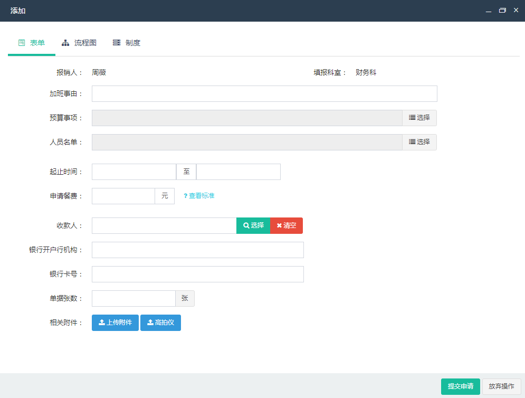
Task: Click the 报销人 label
Action: [x=69, y=72]
